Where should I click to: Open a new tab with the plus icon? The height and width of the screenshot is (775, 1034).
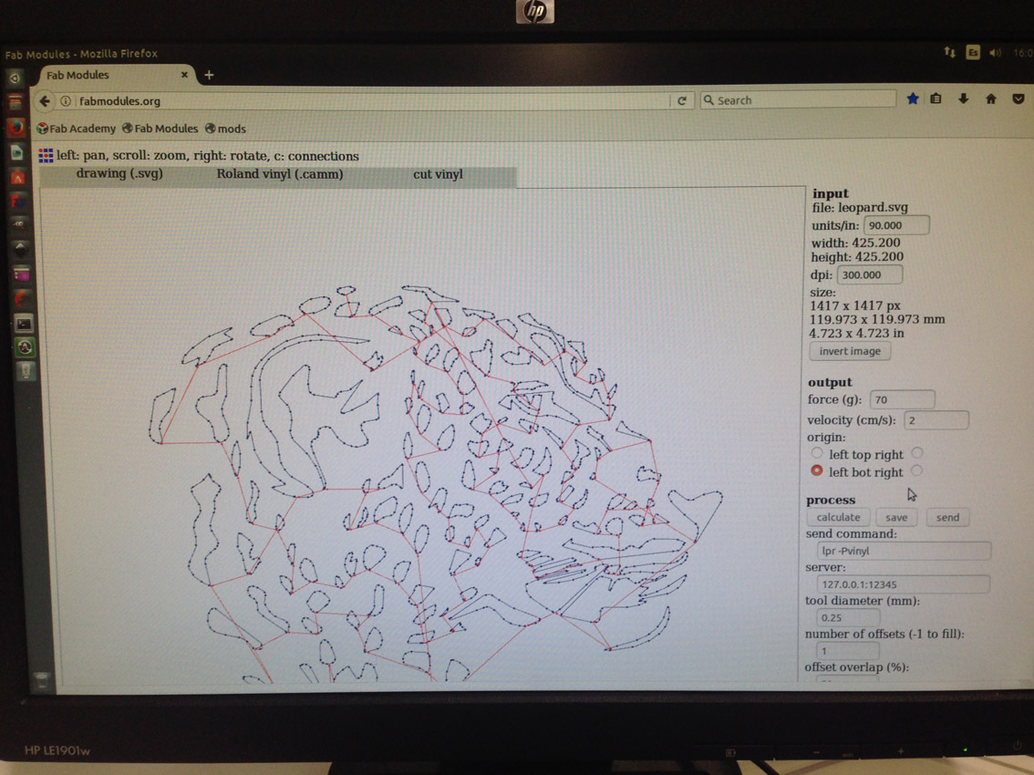point(209,75)
